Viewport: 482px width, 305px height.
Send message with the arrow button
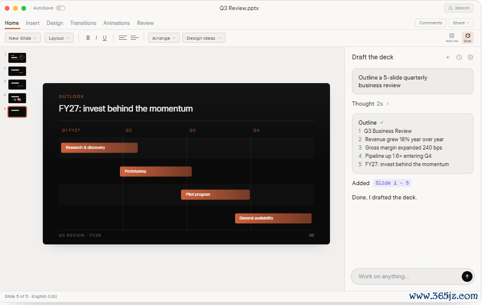pyautogui.click(x=467, y=277)
